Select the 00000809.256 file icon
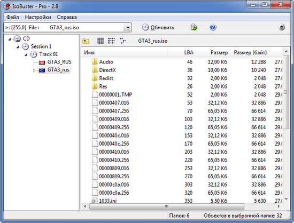 (x=95, y=176)
